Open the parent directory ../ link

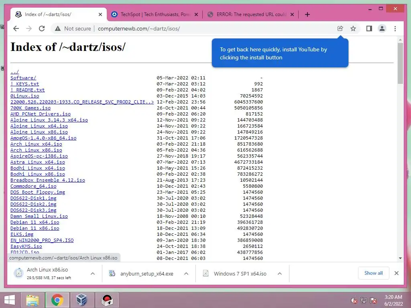[x=15, y=72]
